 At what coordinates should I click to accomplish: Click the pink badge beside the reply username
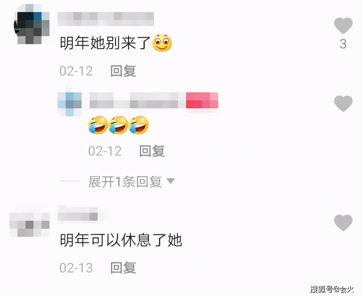202,100
